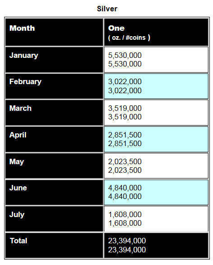Click the March 3,519,000 cell
The width and height of the screenshot is (213, 265).
tap(156, 113)
